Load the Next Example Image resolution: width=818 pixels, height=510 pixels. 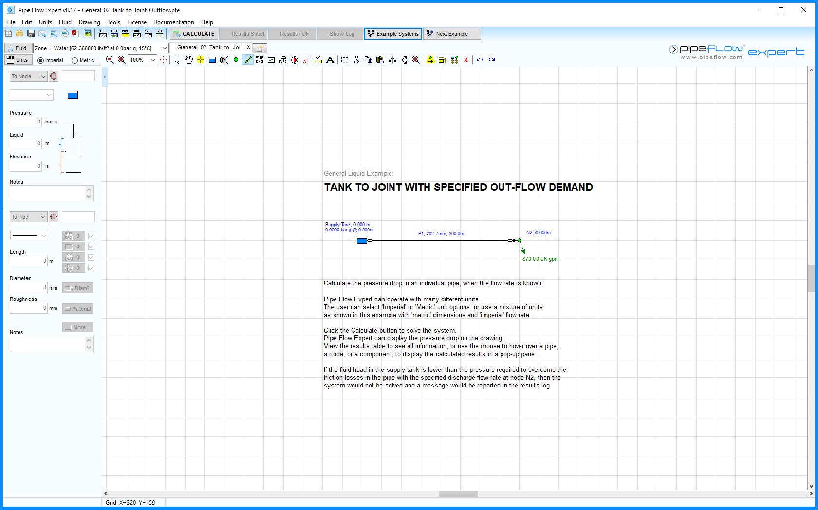pyautogui.click(x=452, y=34)
